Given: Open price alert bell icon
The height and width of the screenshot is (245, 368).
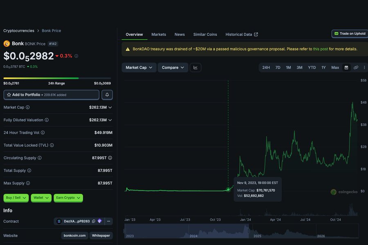Looking at the screenshot, I should 107,95.
